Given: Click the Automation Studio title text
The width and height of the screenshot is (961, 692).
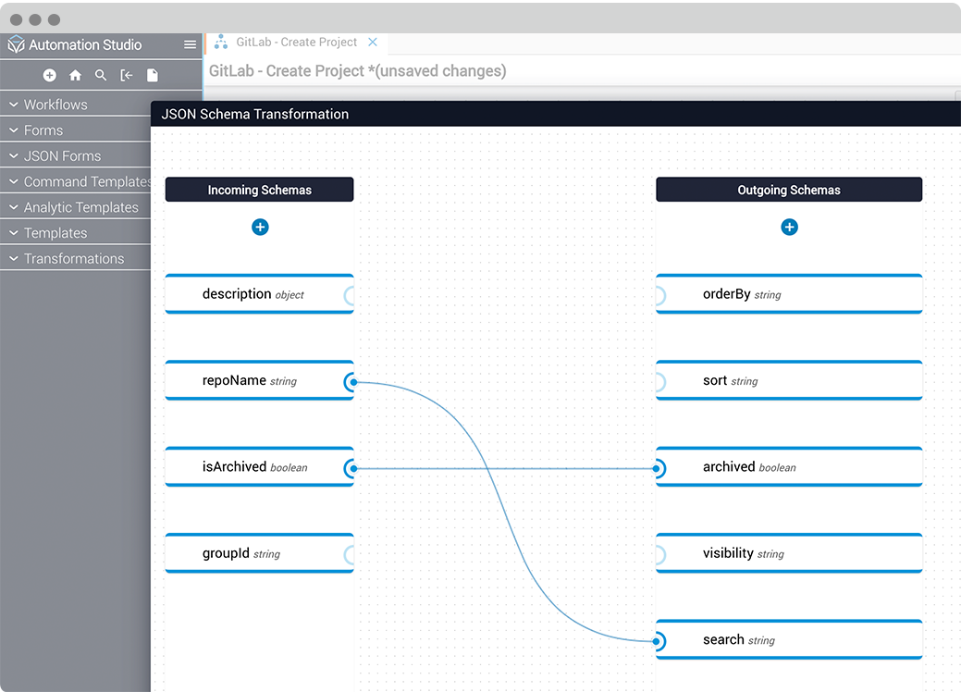Looking at the screenshot, I should [x=85, y=44].
